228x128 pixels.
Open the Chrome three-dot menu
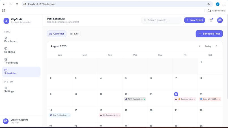pyautogui.click(x=224, y=4)
